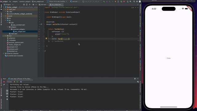Toggle Project tool window vertical tab
Image resolution: width=197 pixels, height=111 pixels.
pyautogui.click(x=1, y=7)
